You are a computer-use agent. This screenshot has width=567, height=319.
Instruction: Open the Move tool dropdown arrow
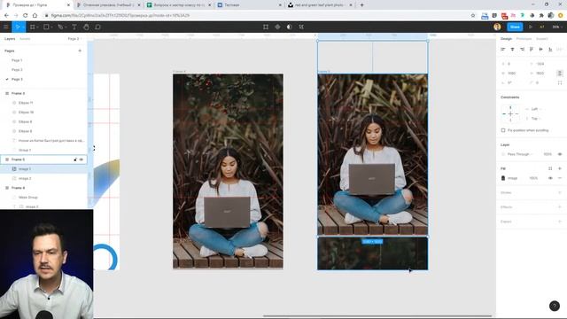coord(23,27)
